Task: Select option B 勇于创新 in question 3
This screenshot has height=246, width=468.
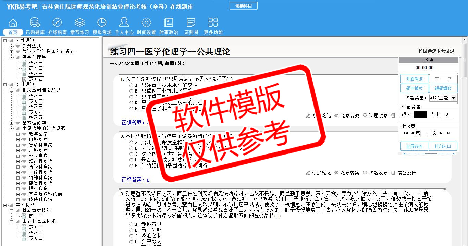Action: pos(131,230)
